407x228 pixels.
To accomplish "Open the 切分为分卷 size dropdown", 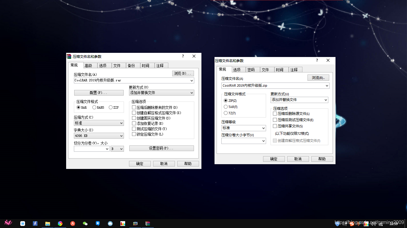I will click(x=107, y=149).
